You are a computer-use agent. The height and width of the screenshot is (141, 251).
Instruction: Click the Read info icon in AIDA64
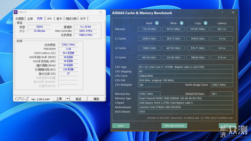pyautogui.click(x=157, y=23)
